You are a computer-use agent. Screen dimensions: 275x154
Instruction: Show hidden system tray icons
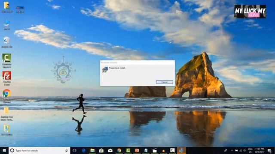tap(232, 150)
